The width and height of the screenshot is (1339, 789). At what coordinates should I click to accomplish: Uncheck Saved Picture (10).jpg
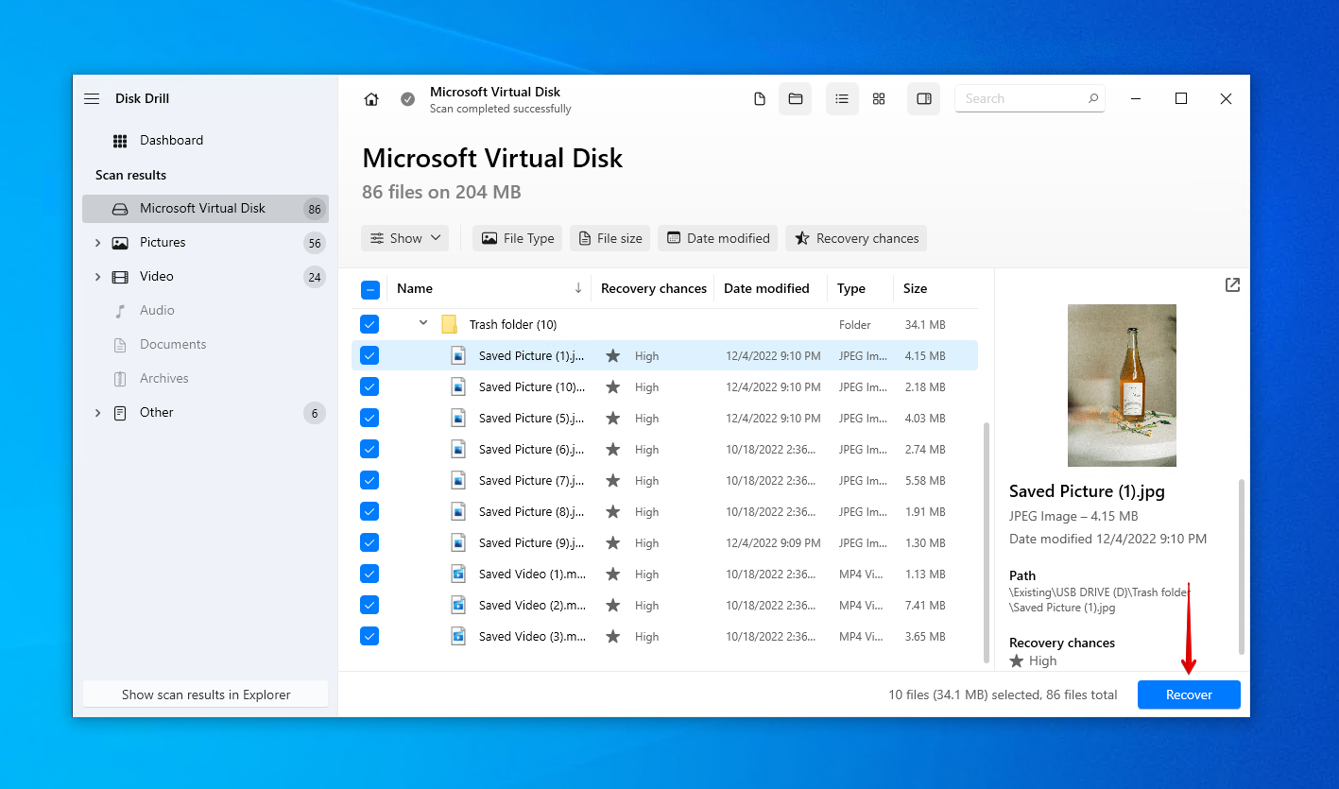369,386
